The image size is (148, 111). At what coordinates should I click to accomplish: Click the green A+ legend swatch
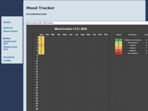click(118, 40)
